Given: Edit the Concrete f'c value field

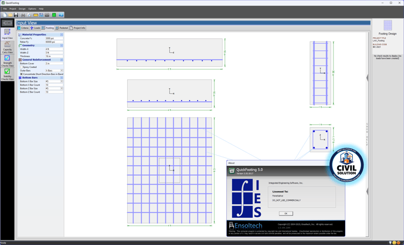Looking at the screenshot, I should pyautogui.click(x=54, y=38).
